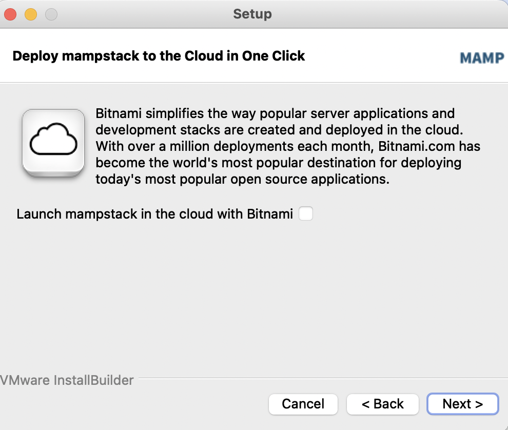Click the Next > button
The height and width of the screenshot is (430, 508).
pos(462,404)
